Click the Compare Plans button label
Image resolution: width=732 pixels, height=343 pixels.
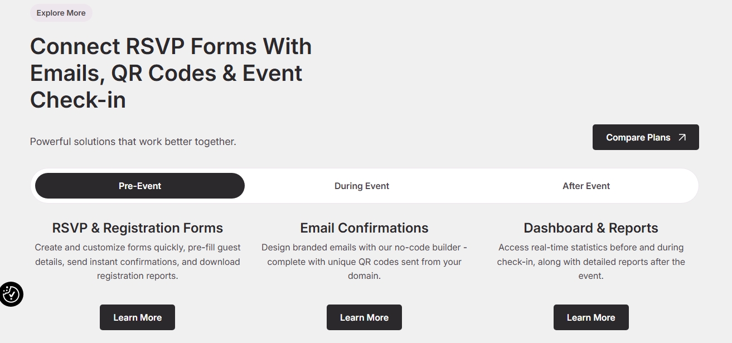pyautogui.click(x=638, y=138)
